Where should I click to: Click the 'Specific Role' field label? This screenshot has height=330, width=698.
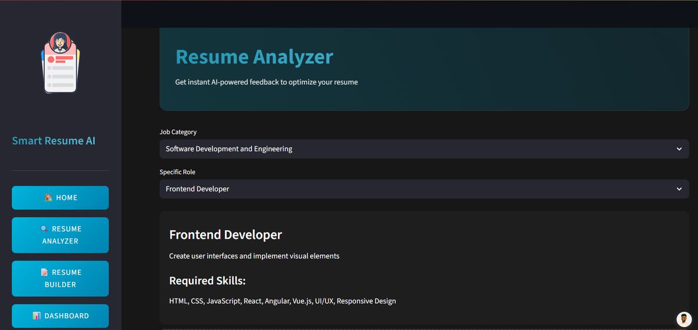point(177,172)
